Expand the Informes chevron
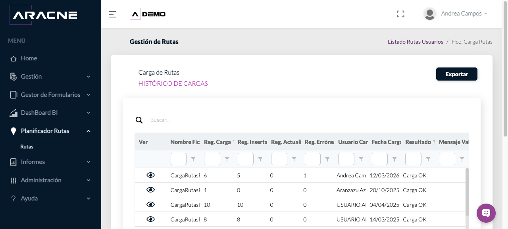Image resolution: width=508 pixels, height=229 pixels. click(x=89, y=162)
